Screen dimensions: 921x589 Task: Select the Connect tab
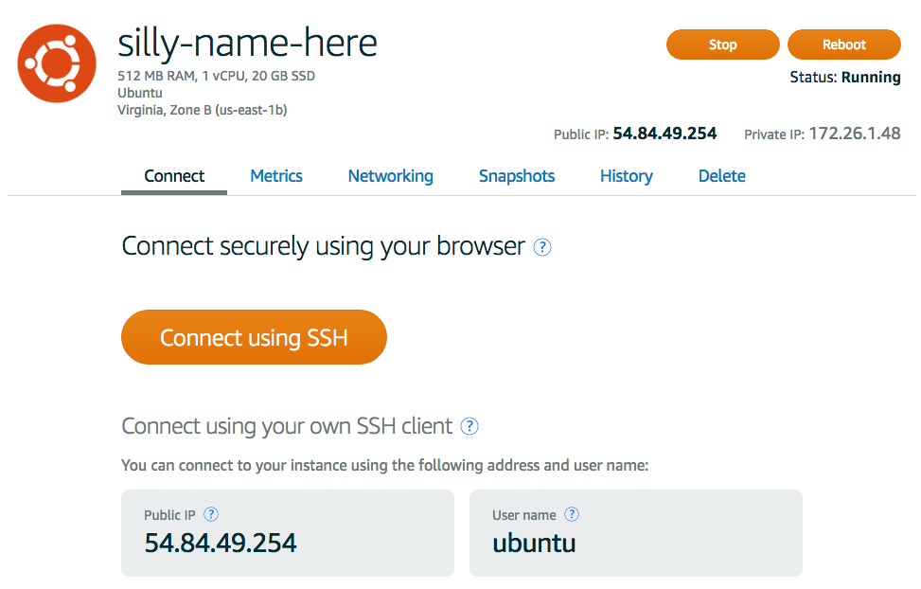coord(174,176)
